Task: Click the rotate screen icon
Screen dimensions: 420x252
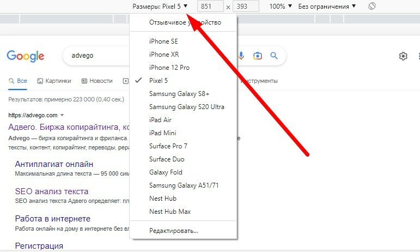Action: (372, 7)
